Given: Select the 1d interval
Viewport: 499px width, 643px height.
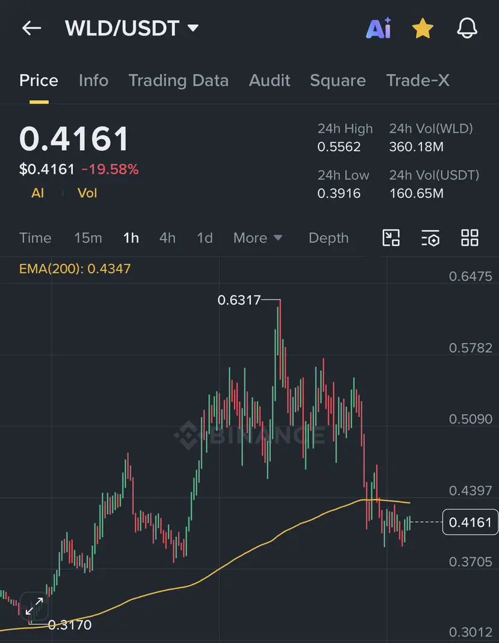Looking at the screenshot, I should (x=205, y=238).
